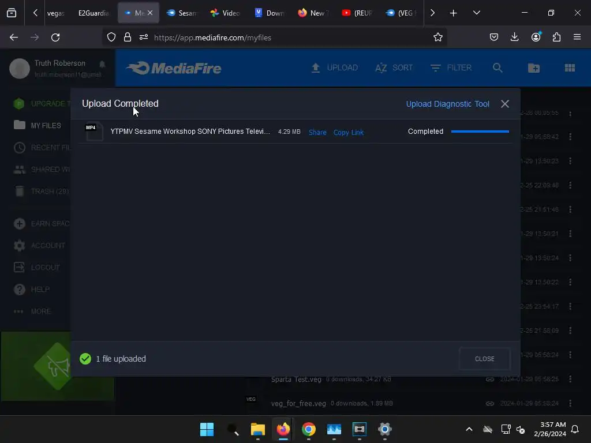Viewport: 591px width, 443px height.
Task: Click the search magnifier icon in MediaFire
Action: [498, 68]
